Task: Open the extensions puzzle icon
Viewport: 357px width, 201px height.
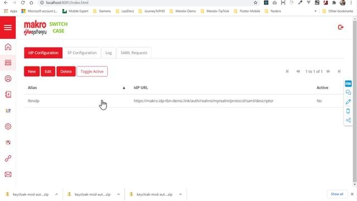Action: (x=334, y=3)
